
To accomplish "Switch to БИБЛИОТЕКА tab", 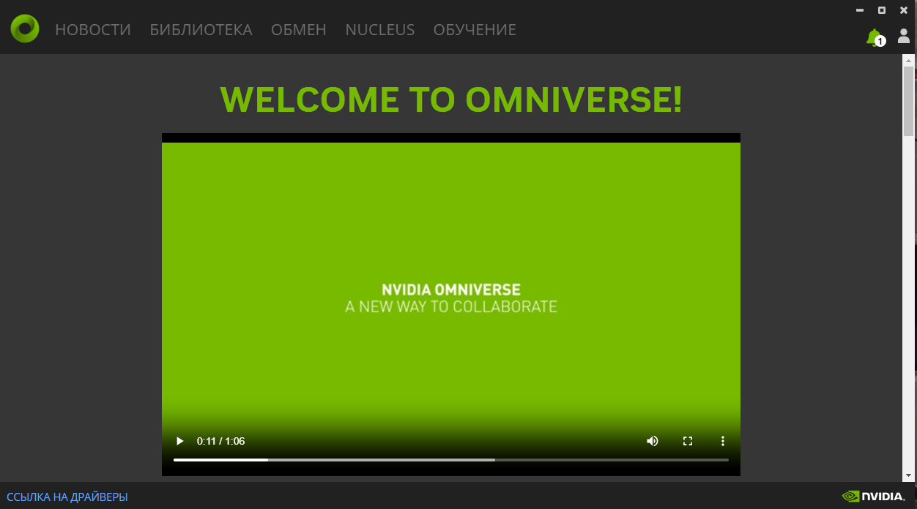I will (x=201, y=30).
